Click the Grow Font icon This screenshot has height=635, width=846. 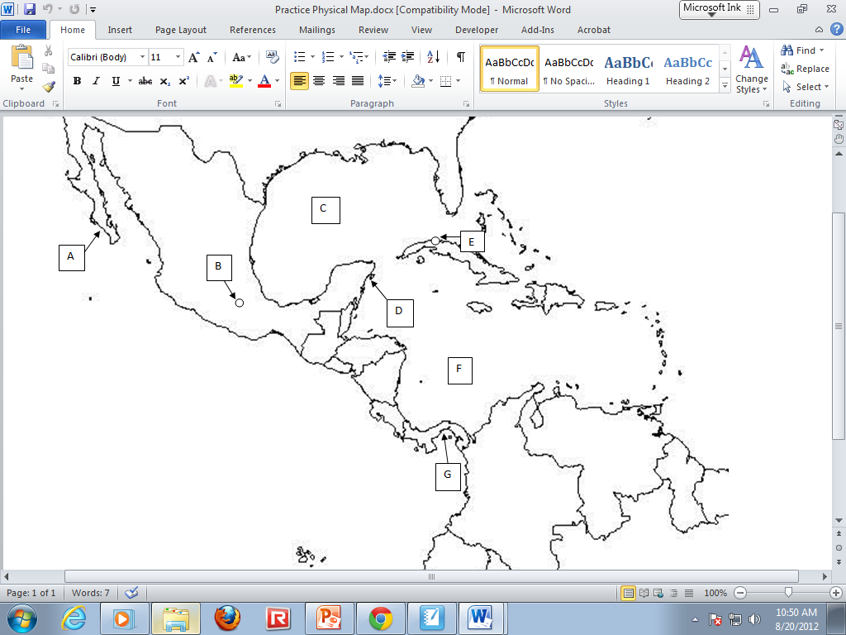click(x=193, y=58)
